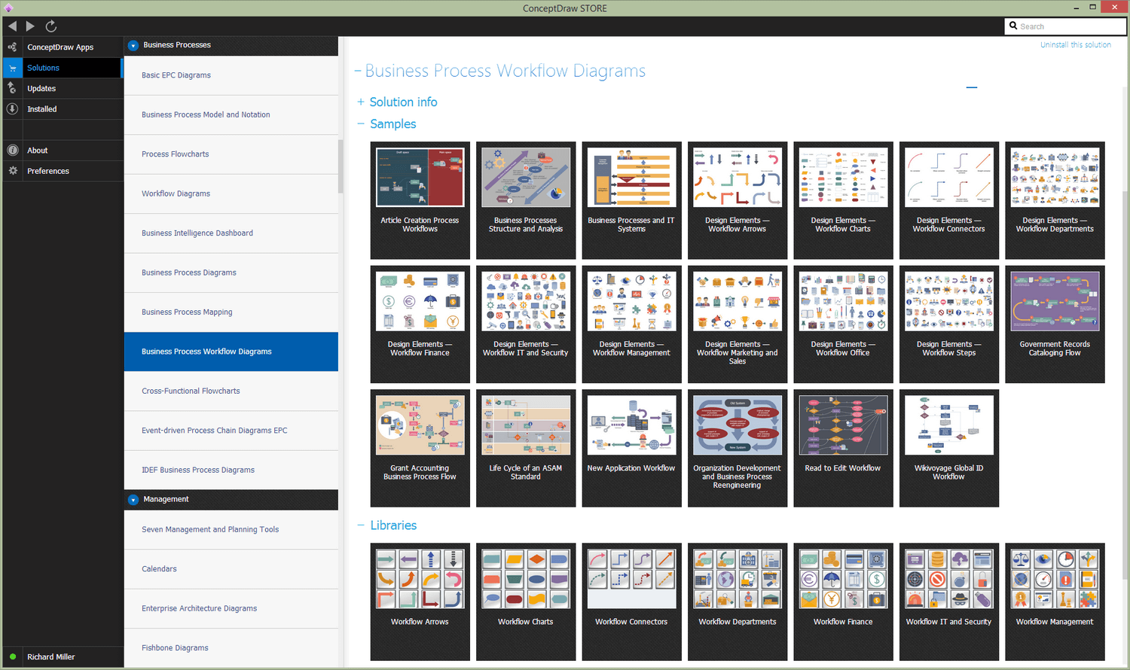
Task: Click the refresh icon in toolbar
Action: tap(51, 26)
